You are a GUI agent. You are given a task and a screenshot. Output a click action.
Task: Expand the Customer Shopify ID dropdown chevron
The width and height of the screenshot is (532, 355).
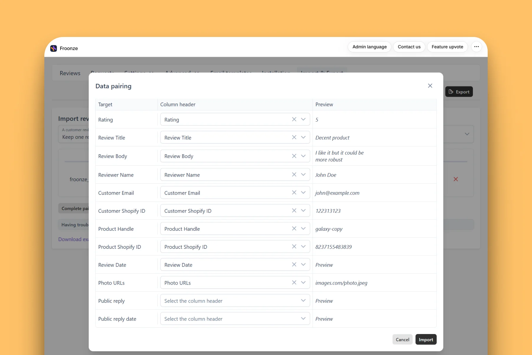303,211
